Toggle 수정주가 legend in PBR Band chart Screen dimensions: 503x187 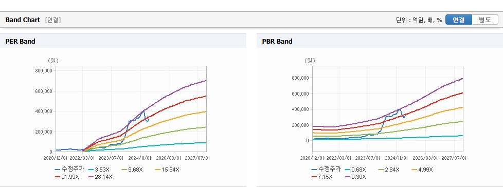[326, 170]
